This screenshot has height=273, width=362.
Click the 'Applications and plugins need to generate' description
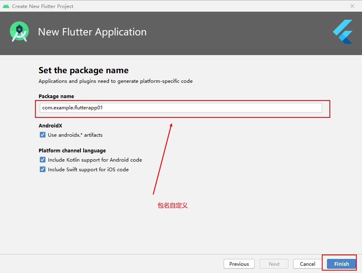pos(115,81)
